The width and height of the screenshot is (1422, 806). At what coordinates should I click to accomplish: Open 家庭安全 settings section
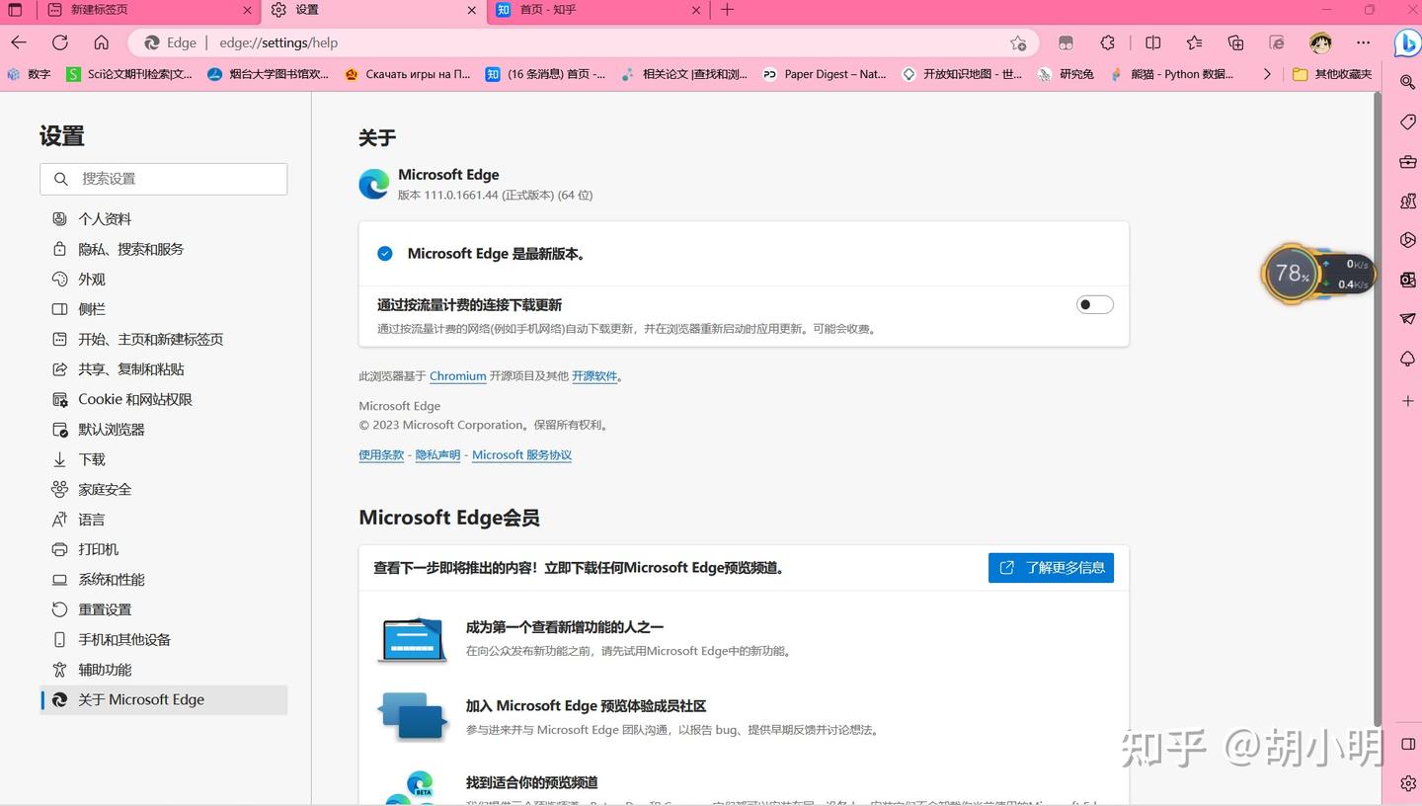(x=164, y=489)
